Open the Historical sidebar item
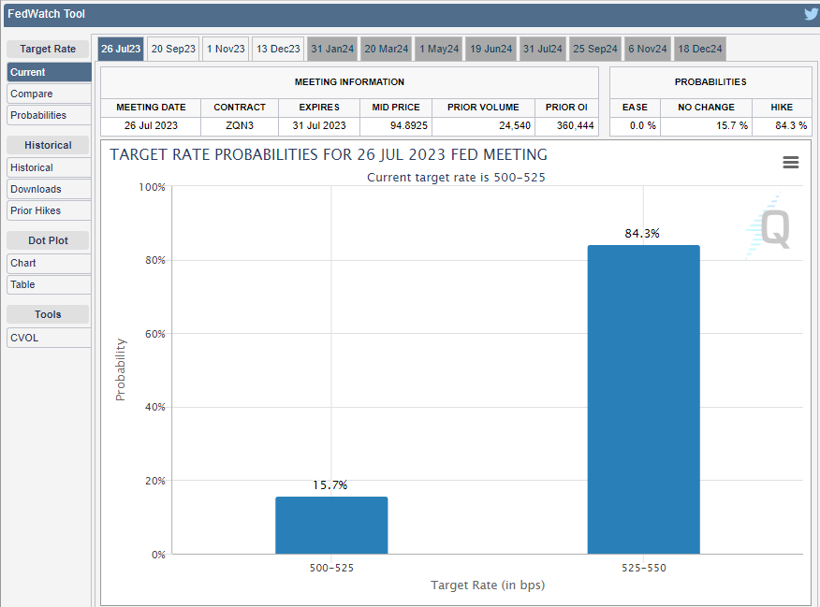This screenshot has height=607, width=820. 49,167
